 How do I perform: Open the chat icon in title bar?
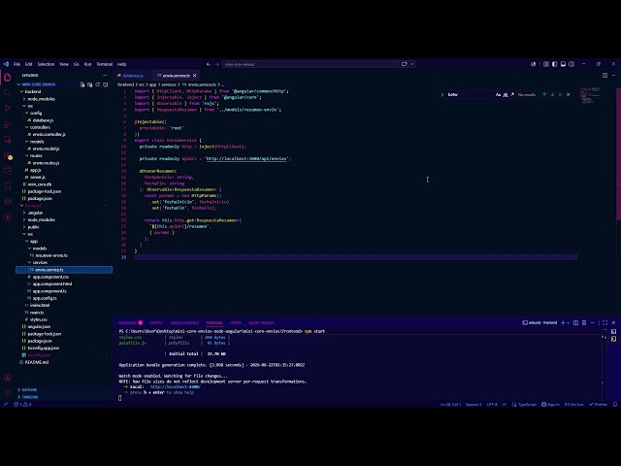click(x=404, y=64)
